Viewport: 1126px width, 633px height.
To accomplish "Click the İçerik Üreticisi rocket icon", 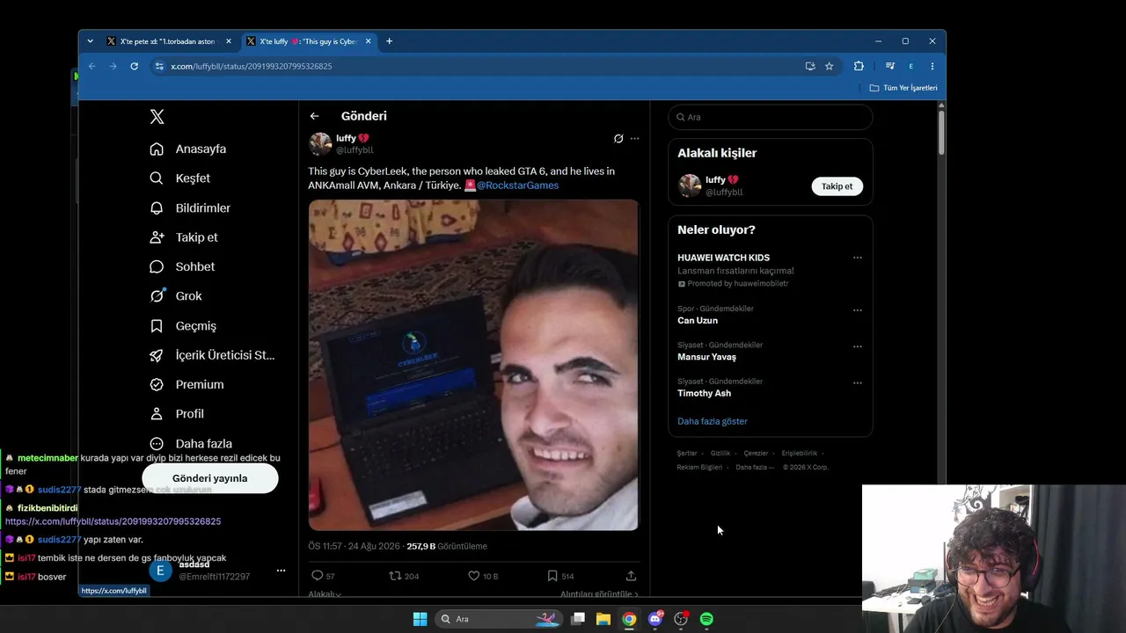I will coord(157,355).
